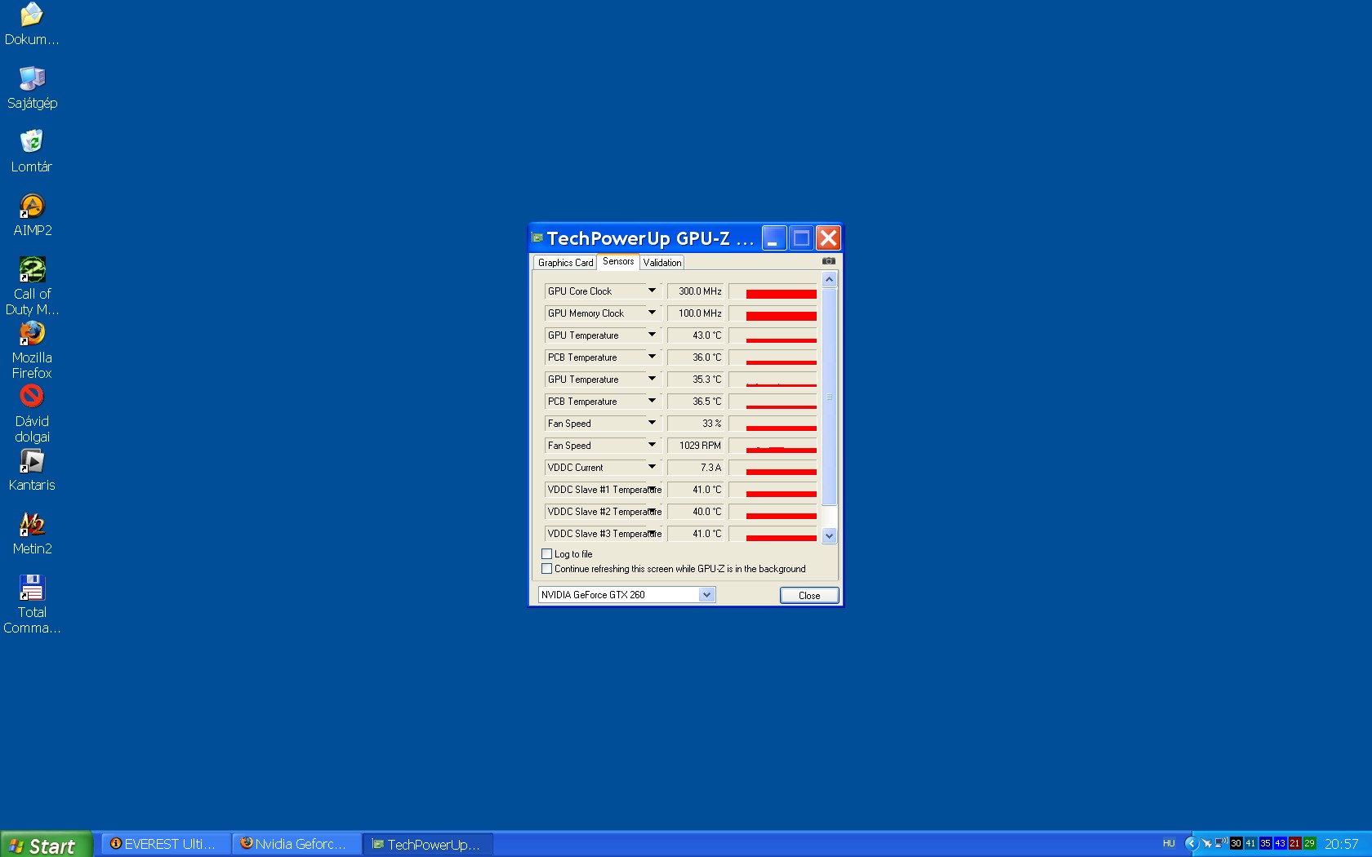Click the wireless network tray icon
This screenshot has width=1372, height=857.
(1221, 843)
